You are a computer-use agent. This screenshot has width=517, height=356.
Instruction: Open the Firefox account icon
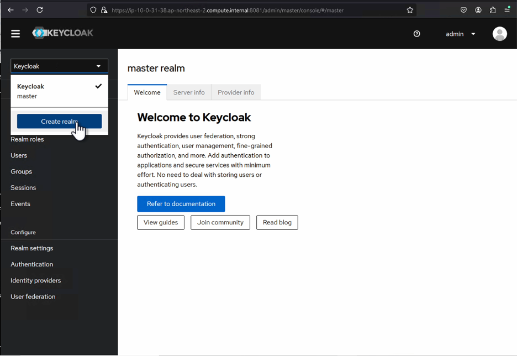478,10
